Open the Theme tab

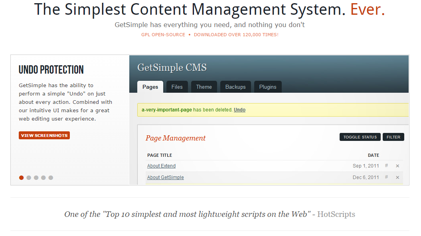point(204,87)
